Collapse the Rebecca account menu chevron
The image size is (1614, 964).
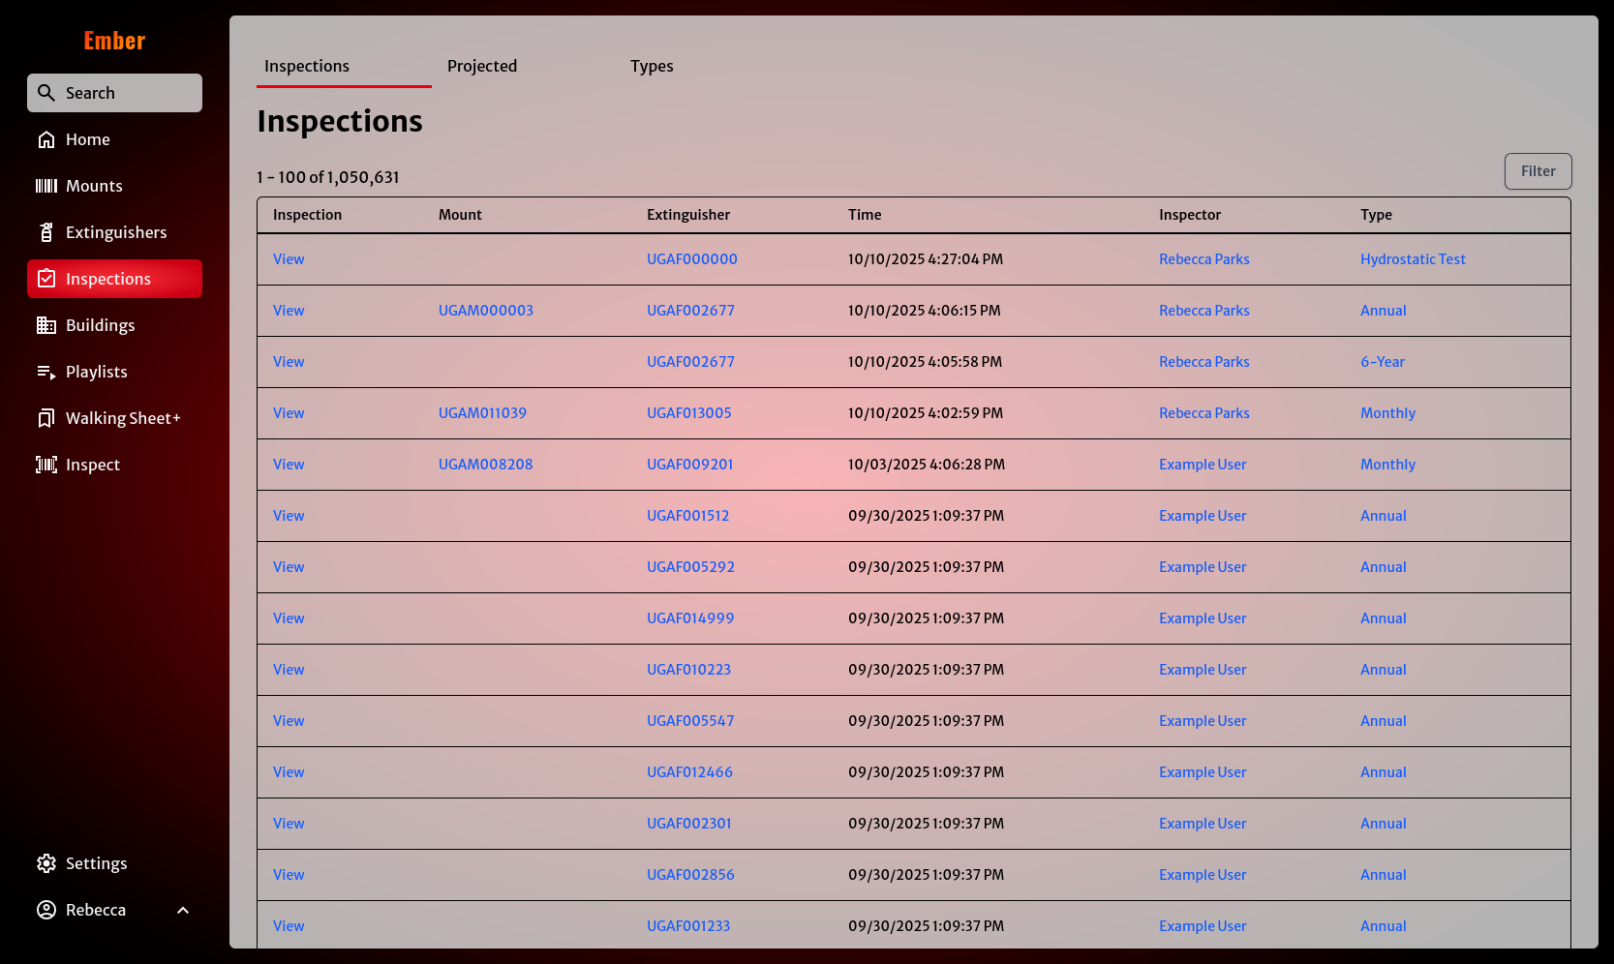(183, 910)
